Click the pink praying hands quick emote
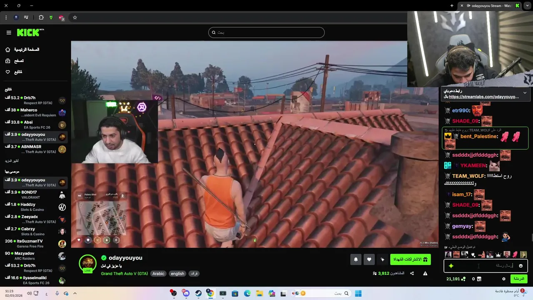This screenshot has width=533, height=300. pyautogui.click(x=515, y=255)
